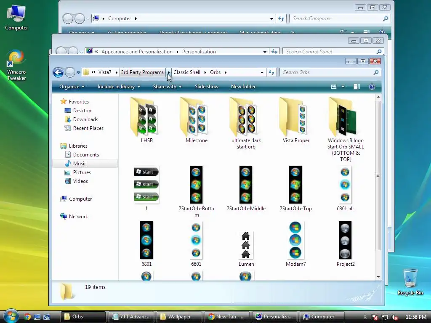Select the Modern7 orb image
The width and height of the screenshot is (431, 323).
coord(296,244)
